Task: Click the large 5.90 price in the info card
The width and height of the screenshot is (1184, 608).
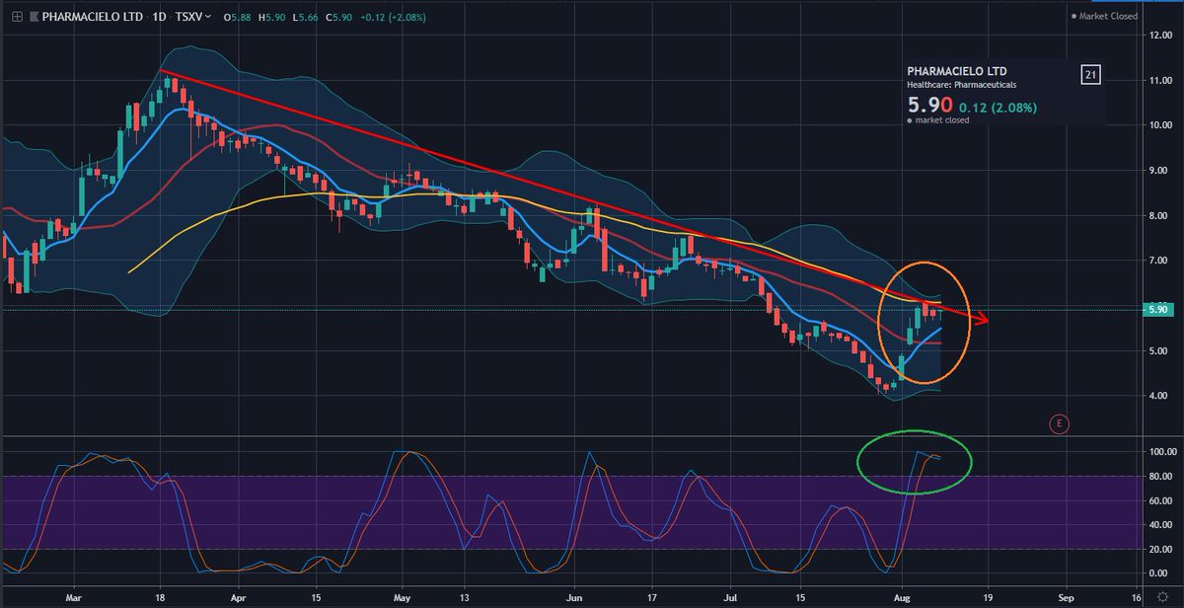Action: [x=929, y=105]
